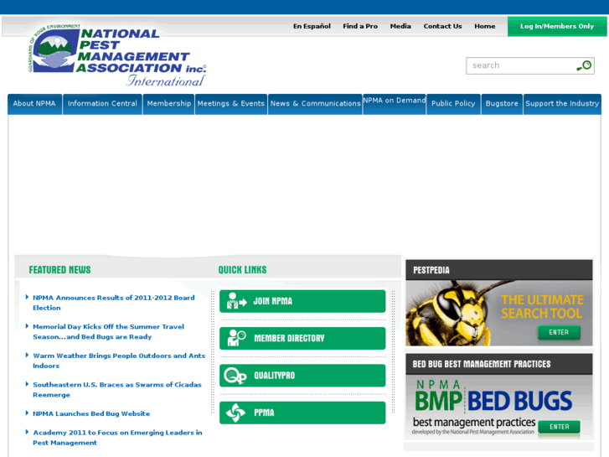Click the Featured News heading
Viewport: 609px width, 457px height.
click(x=59, y=269)
